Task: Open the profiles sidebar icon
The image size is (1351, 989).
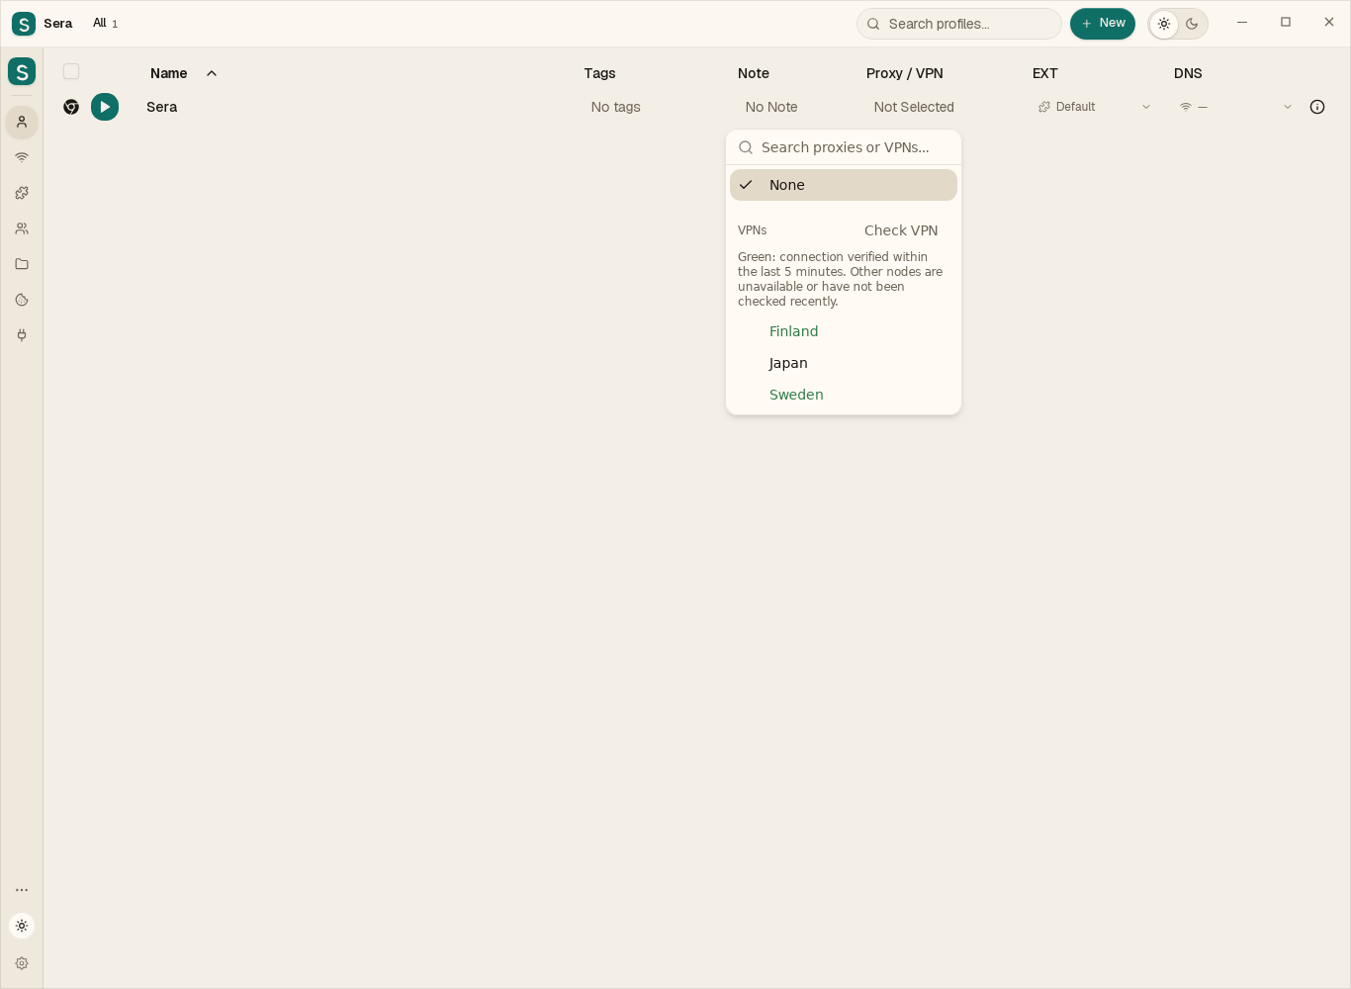Action: [22, 122]
